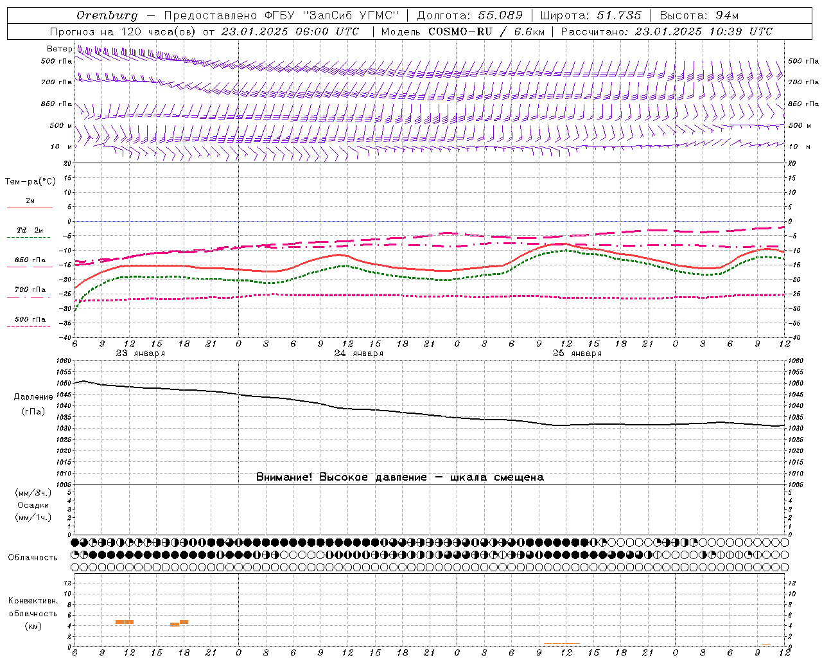Click the '(км)' convective height unit label

(33, 626)
